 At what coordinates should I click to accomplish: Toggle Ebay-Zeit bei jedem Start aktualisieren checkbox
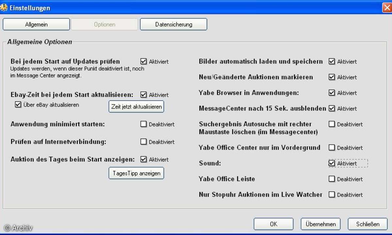coord(143,95)
